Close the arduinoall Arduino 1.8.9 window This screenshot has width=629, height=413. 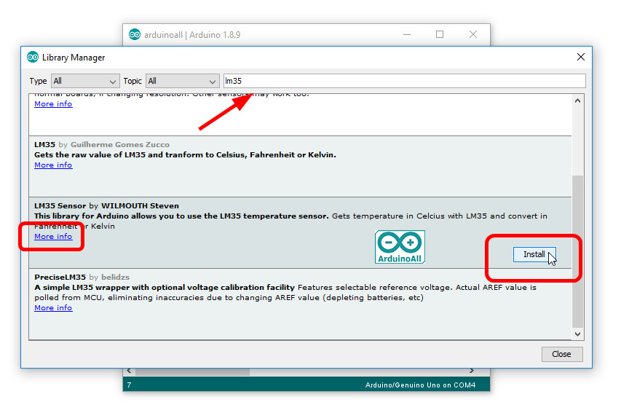(473, 34)
